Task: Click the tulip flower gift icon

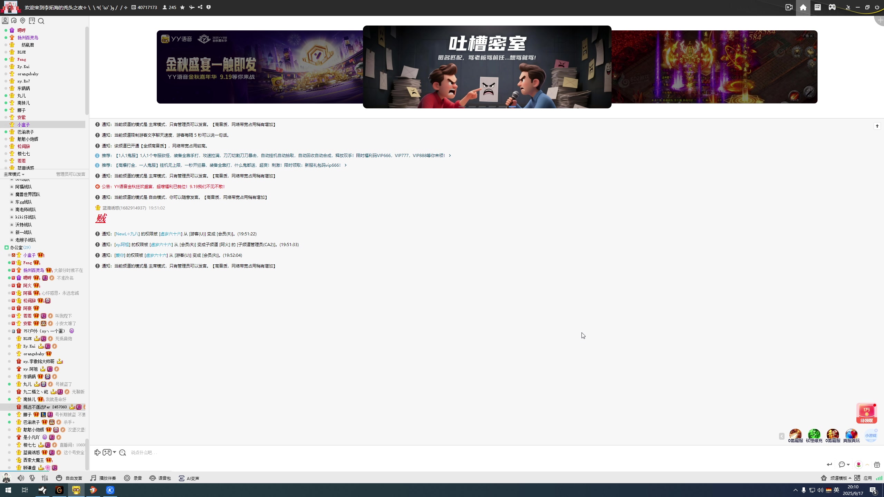Action: point(858,465)
